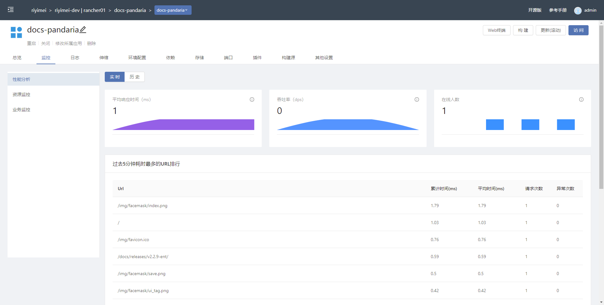Click info icon on 在线人数 card

[581, 99]
